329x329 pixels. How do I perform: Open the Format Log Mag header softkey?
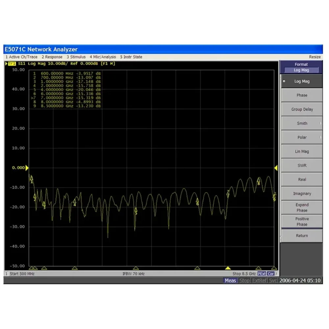coord(301,67)
